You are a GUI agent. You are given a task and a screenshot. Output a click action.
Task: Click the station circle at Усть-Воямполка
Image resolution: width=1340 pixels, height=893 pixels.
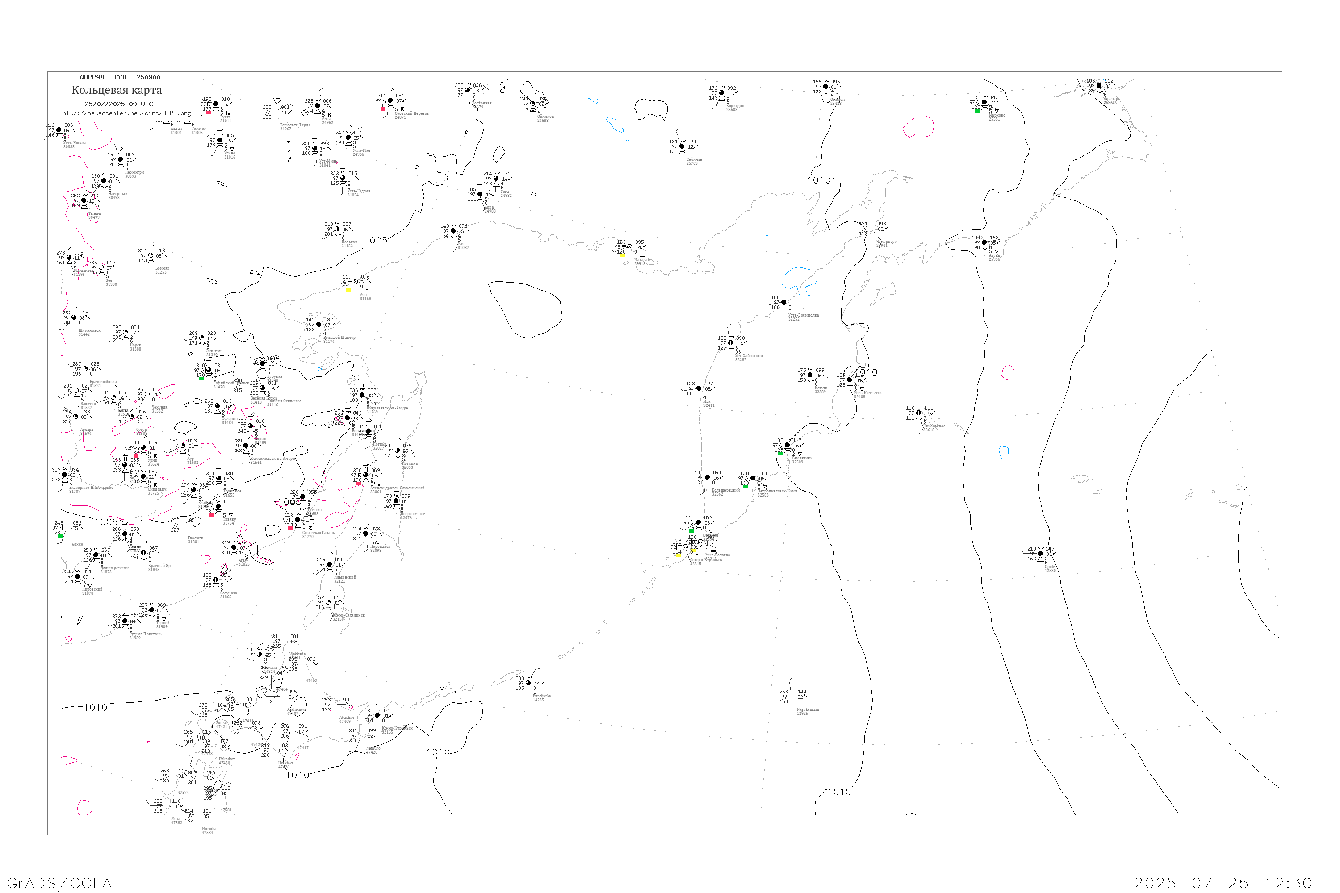[x=783, y=302]
